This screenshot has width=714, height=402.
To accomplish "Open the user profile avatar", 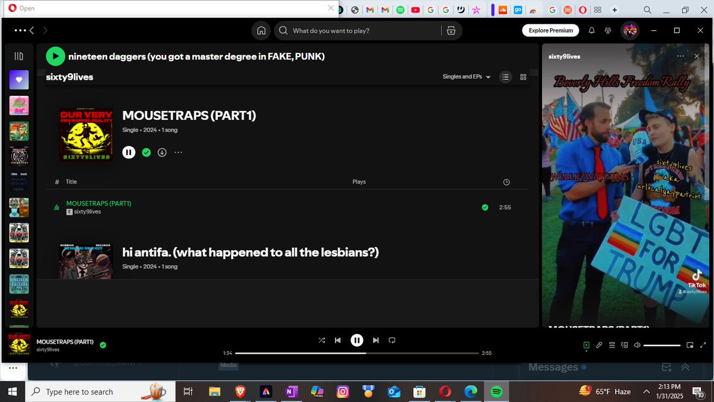I will point(630,30).
